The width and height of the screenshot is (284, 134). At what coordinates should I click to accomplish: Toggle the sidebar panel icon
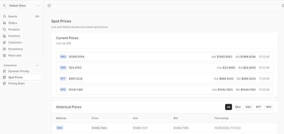pyautogui.click(x=49, y=6)
